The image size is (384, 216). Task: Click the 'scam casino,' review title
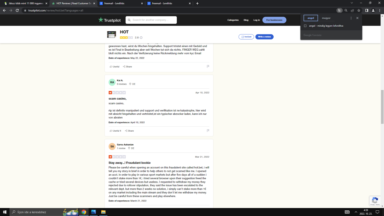click(118, 99)
